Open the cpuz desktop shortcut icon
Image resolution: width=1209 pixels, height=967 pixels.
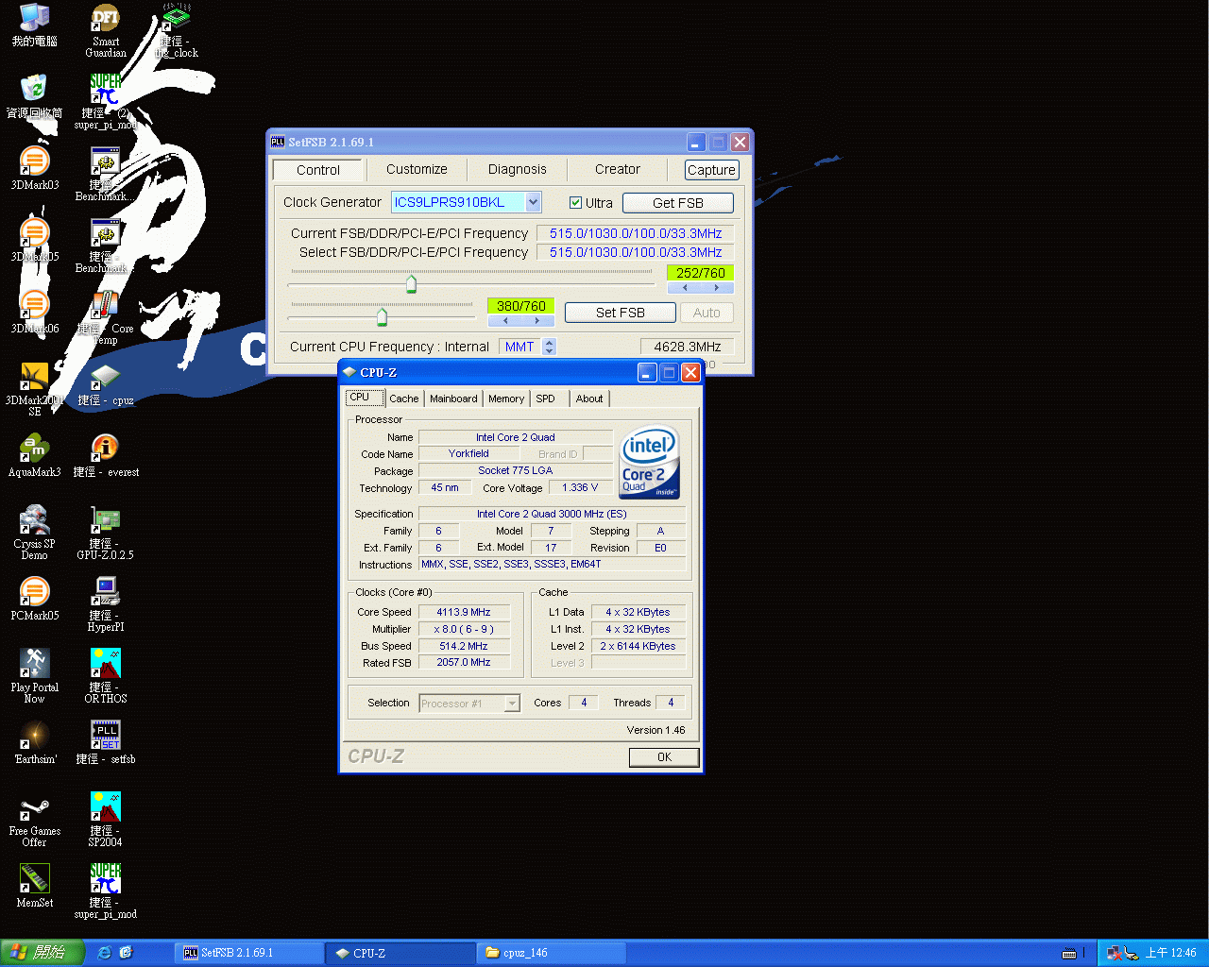coord(106,383)
